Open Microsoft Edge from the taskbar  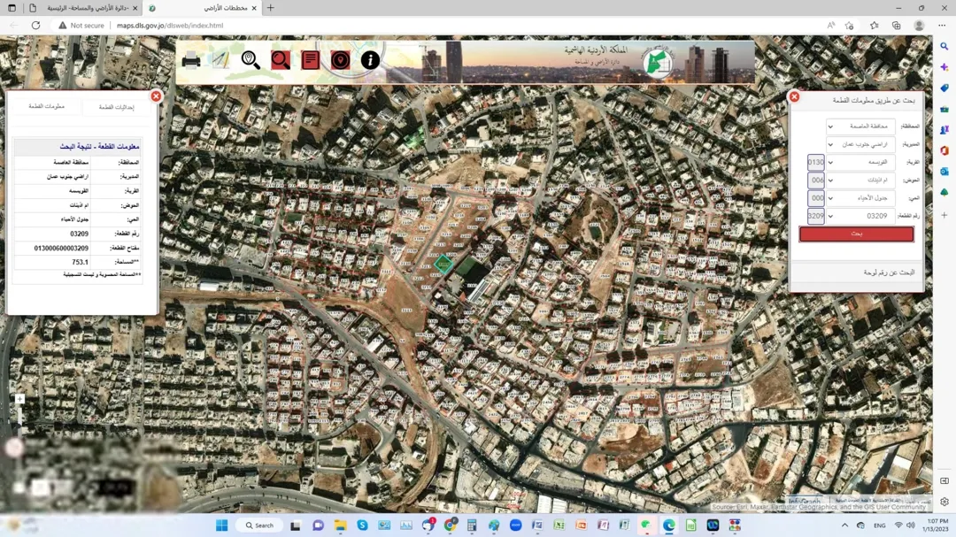[x=669, y=525]
